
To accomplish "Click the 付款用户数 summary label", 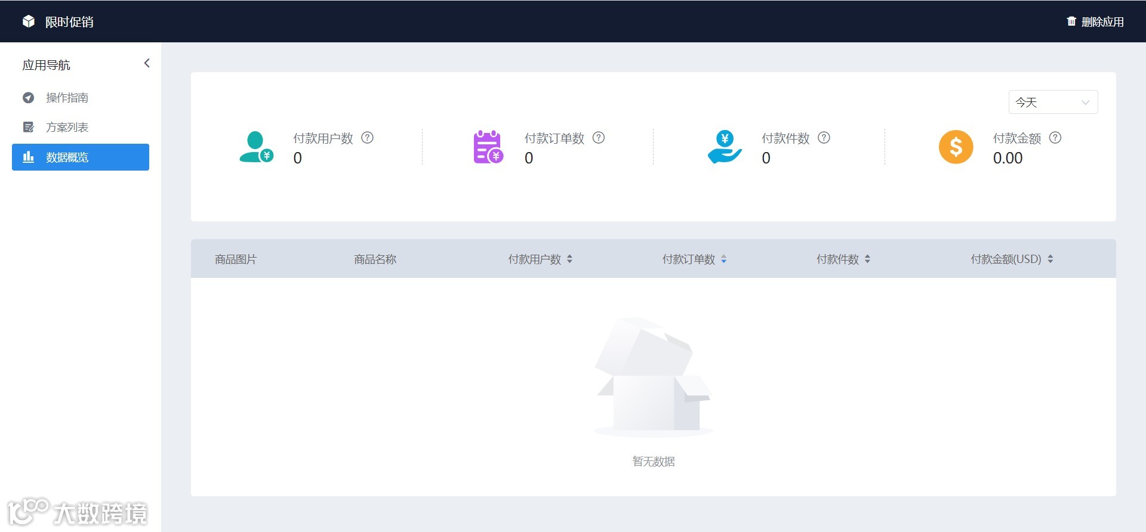I will click(323, 138).
